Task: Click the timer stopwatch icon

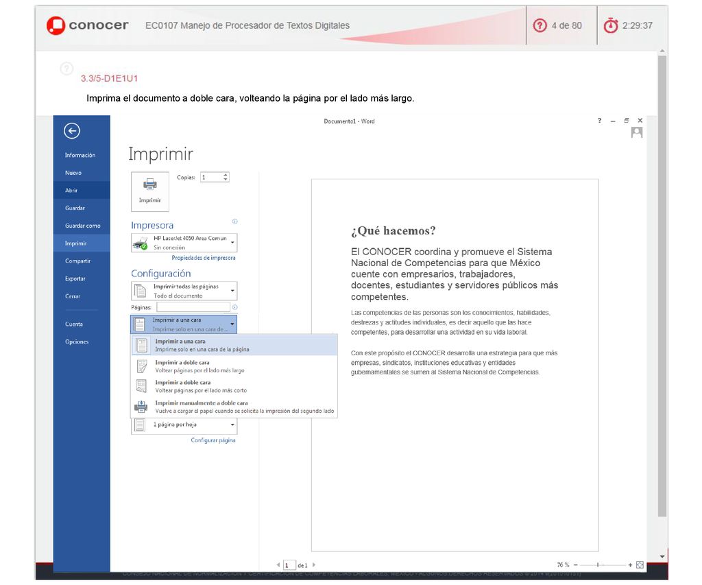Action: 611,25
